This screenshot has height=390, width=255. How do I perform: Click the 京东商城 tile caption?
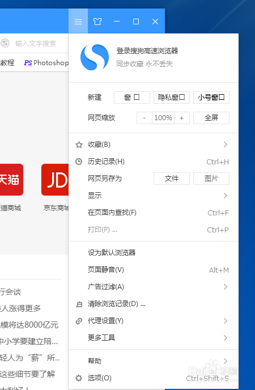pyautogui.click(x=56, y=208)
